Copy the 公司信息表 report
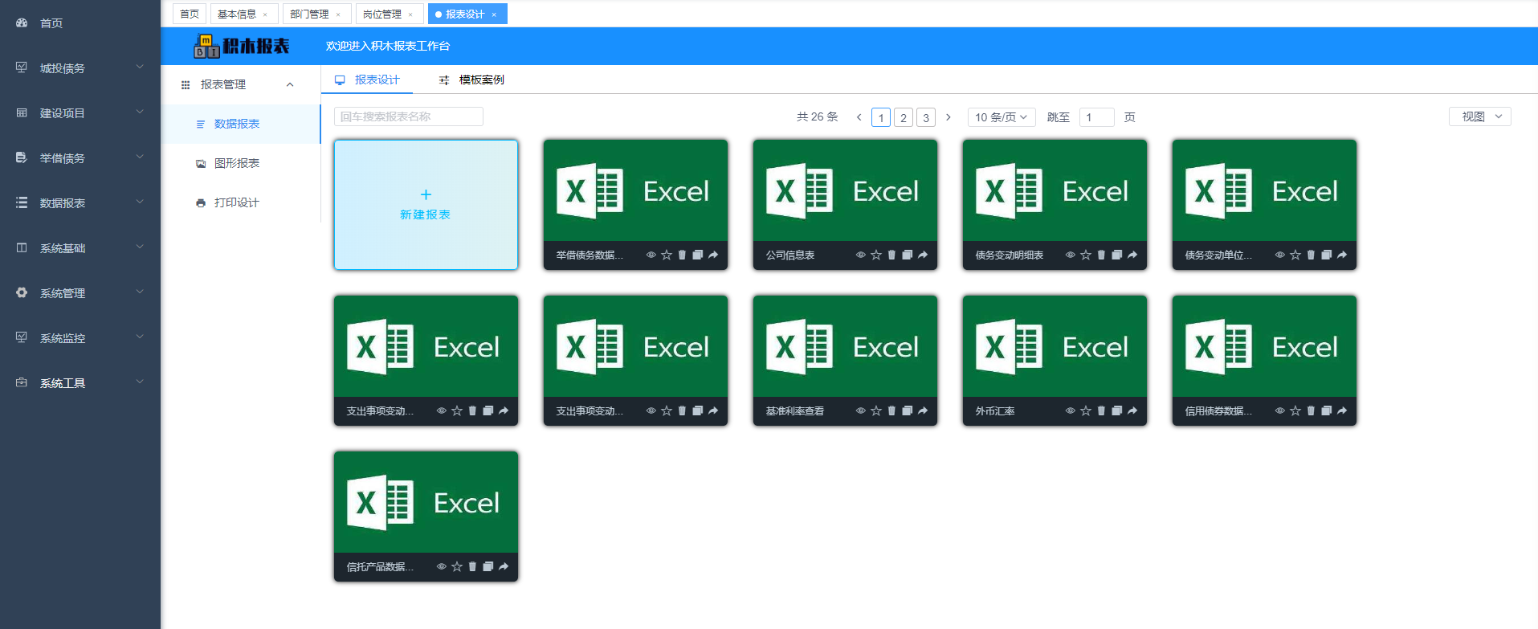 [907, 255]
